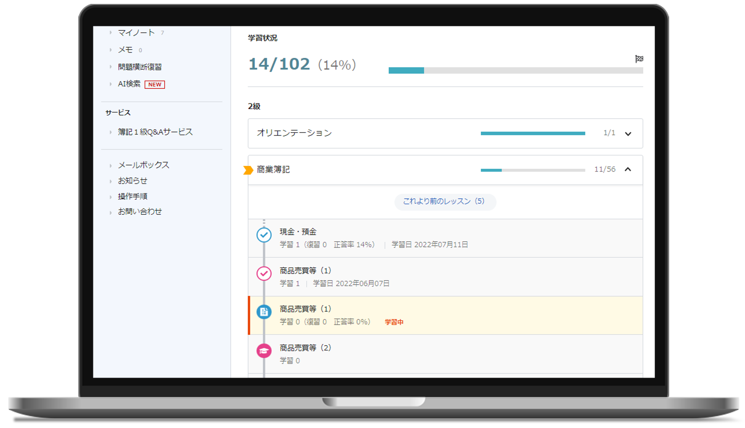Click pink graduation cap icon for 商品売買等（2）

click(264, 351)
